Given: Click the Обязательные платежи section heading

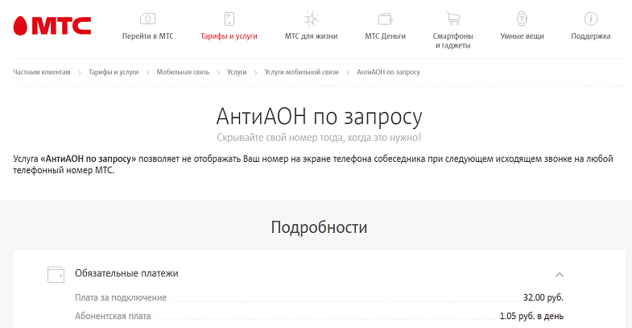Looking at the screenshot, I should (126, 273).
